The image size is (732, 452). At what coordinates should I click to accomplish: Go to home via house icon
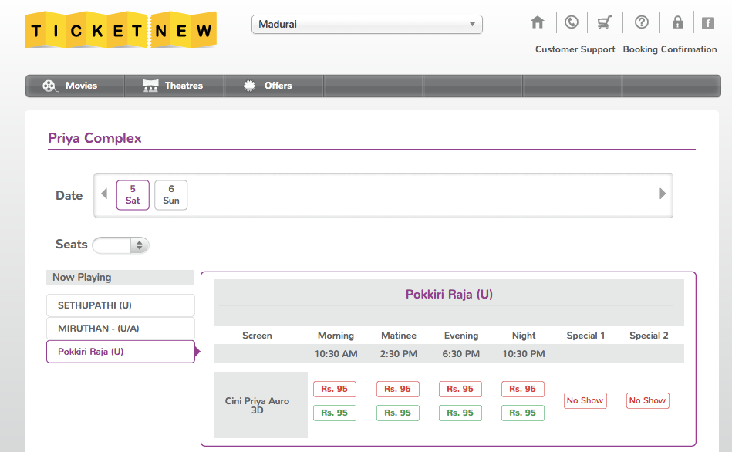[538, 22]
